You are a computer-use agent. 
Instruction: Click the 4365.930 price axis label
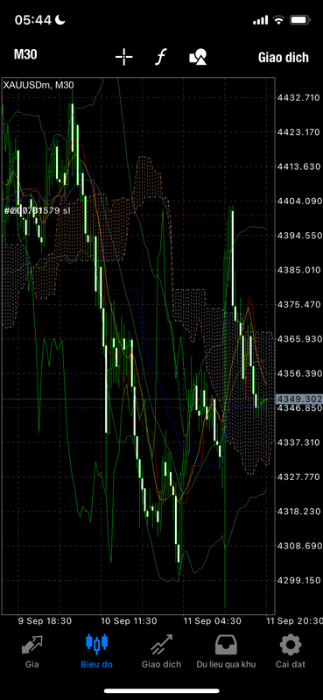[x=298, y=339]
